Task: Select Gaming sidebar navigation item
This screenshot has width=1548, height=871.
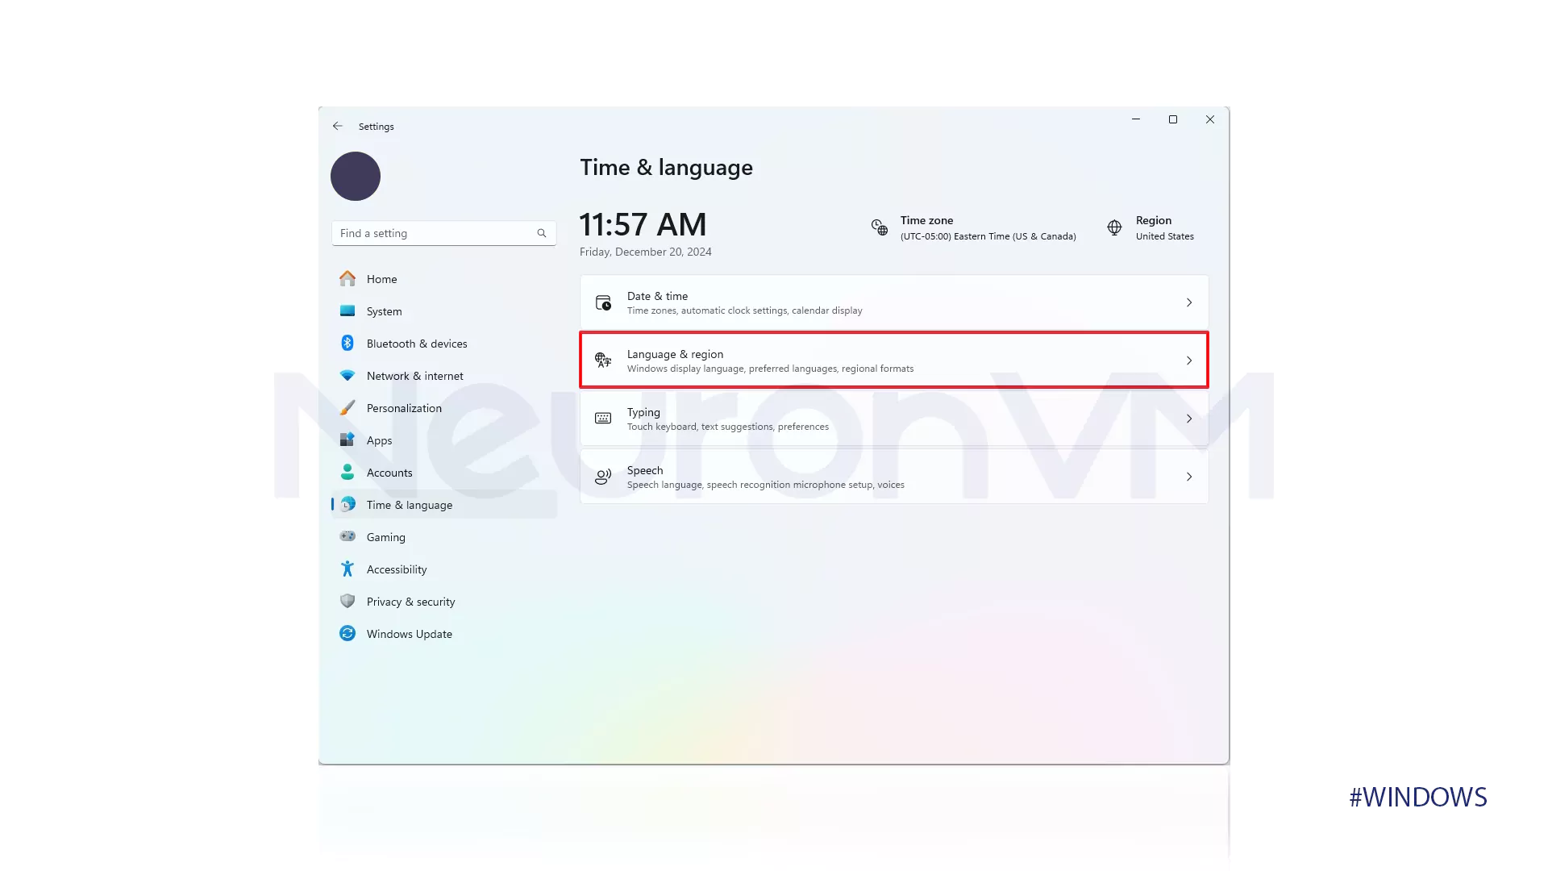Action: tap(386, 536)
